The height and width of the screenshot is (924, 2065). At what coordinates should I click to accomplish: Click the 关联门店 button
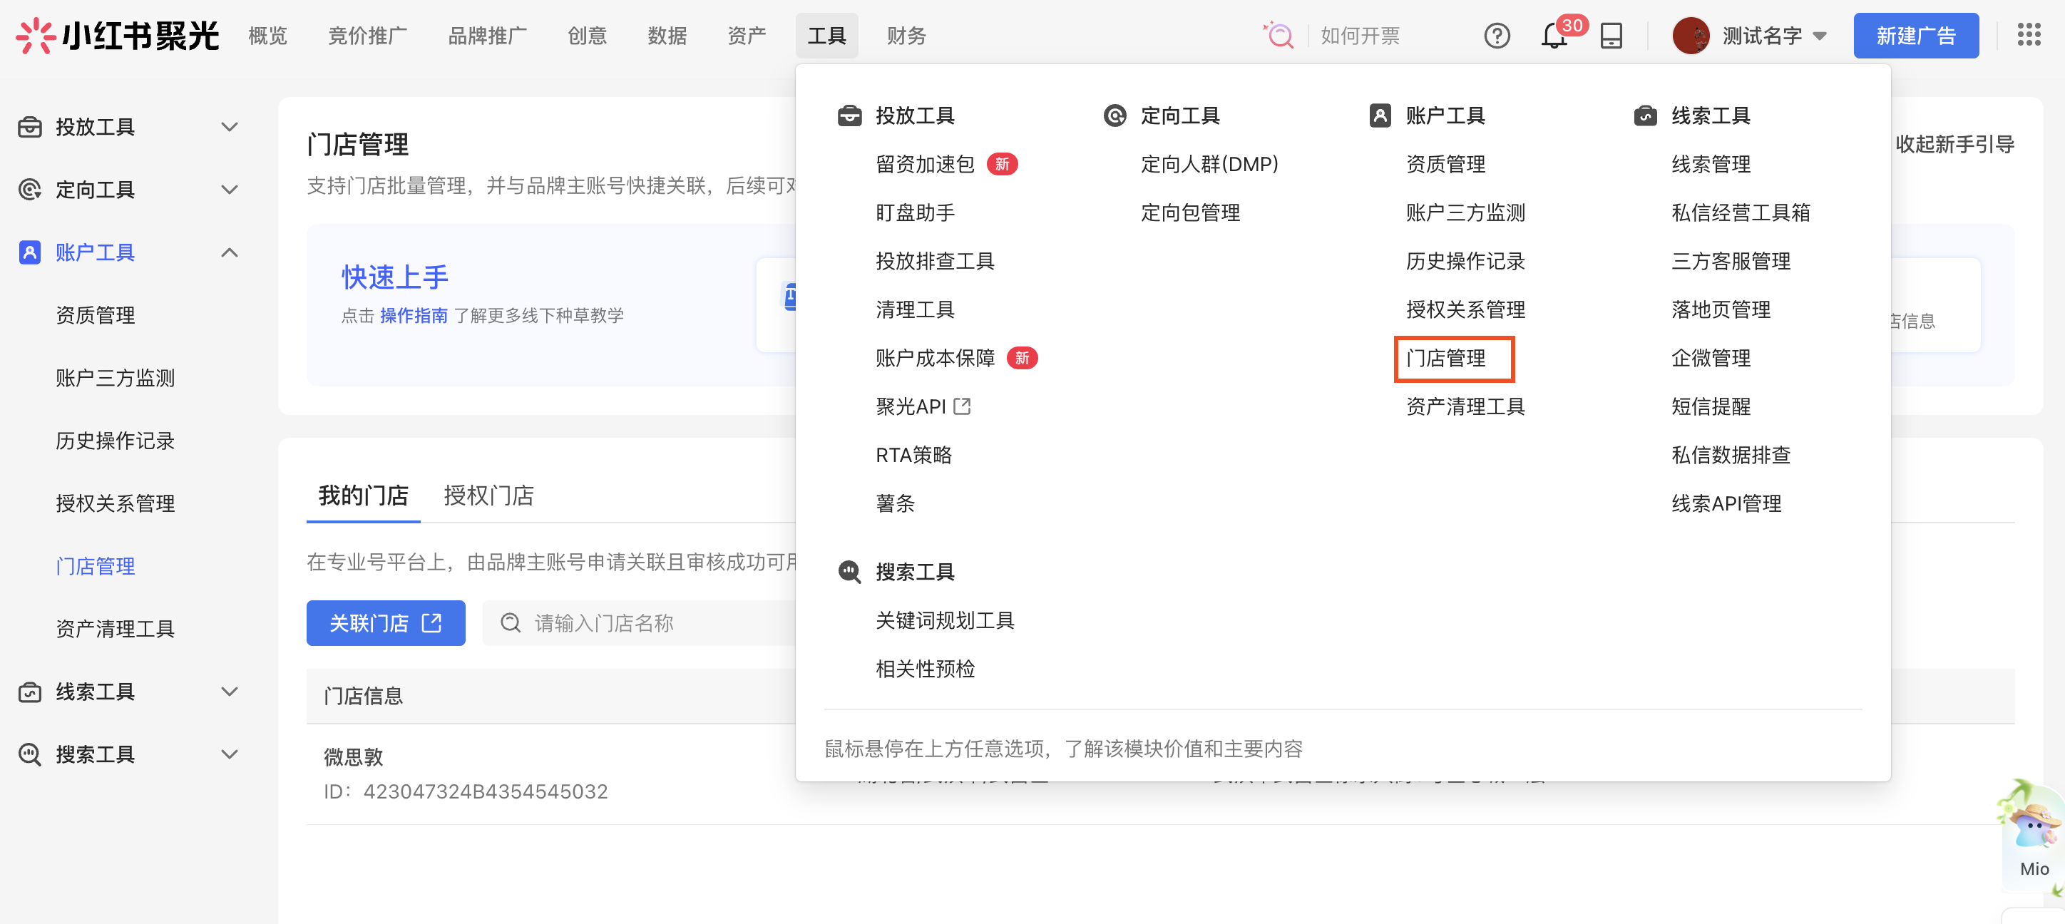point(386,622)
